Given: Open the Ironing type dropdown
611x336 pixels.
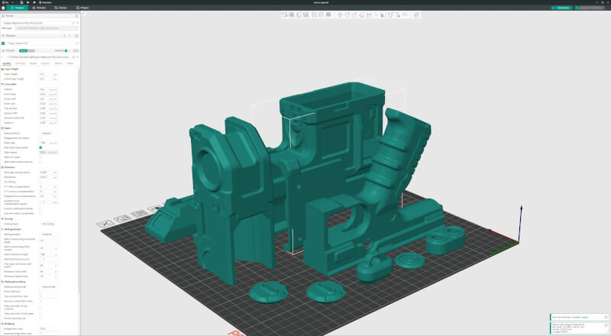Looking at the screenshot, I should 48,223.
